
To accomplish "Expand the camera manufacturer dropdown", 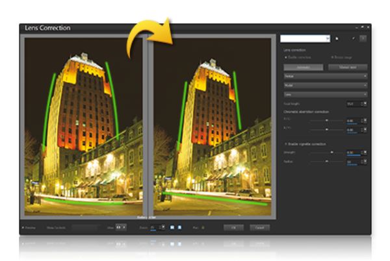I will [325, 76].
